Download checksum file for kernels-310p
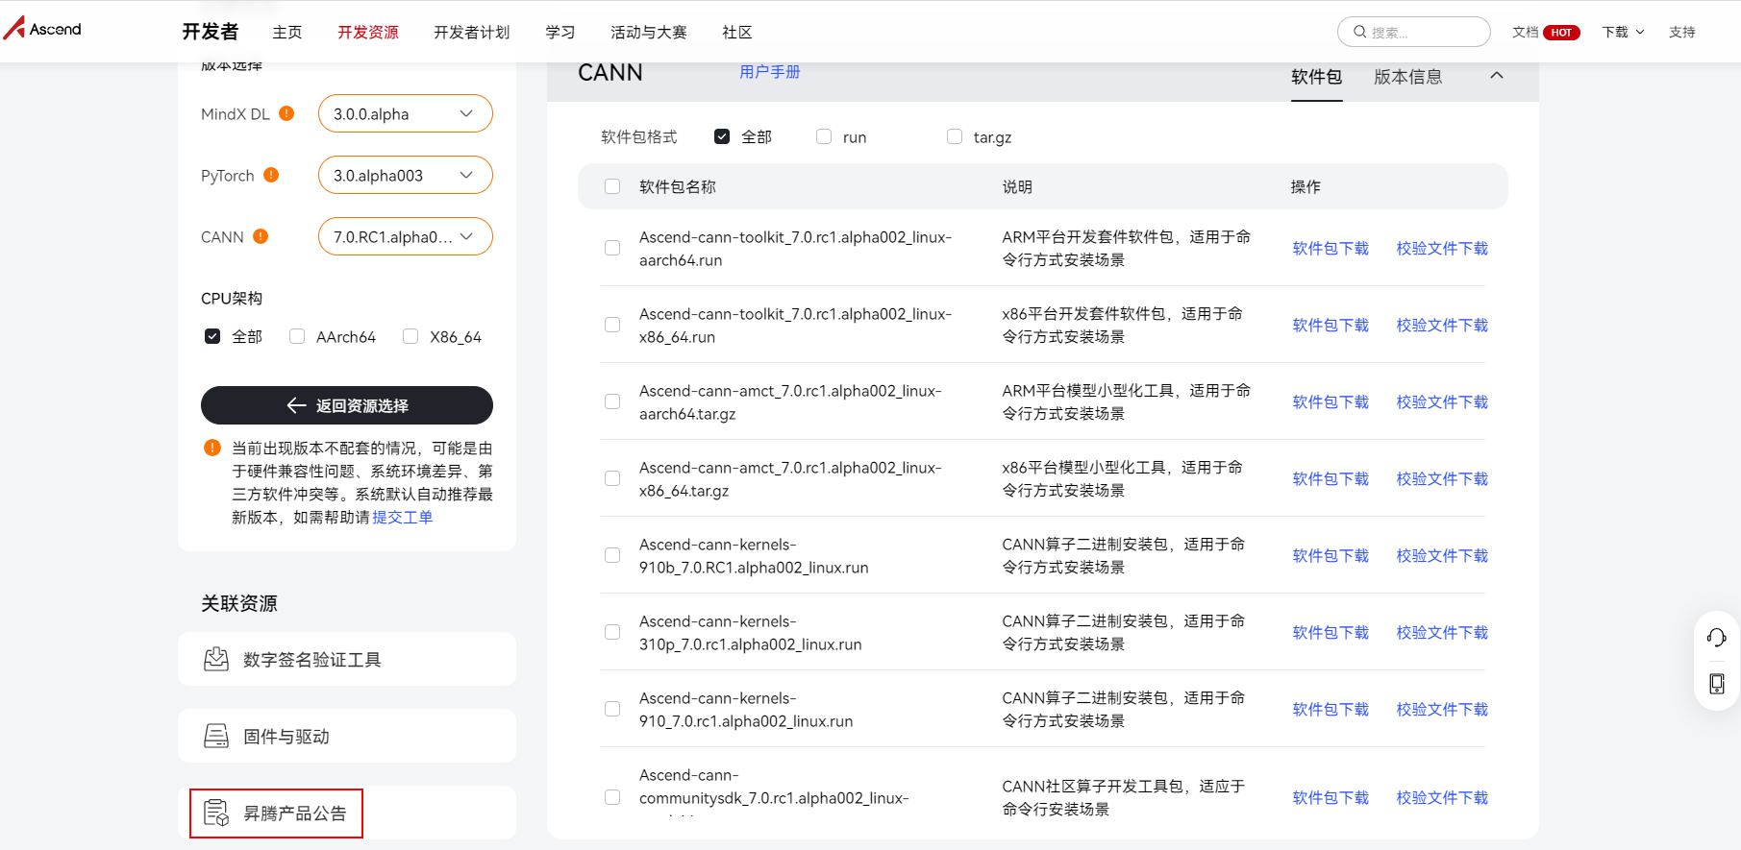 (x=1442, y=632)
